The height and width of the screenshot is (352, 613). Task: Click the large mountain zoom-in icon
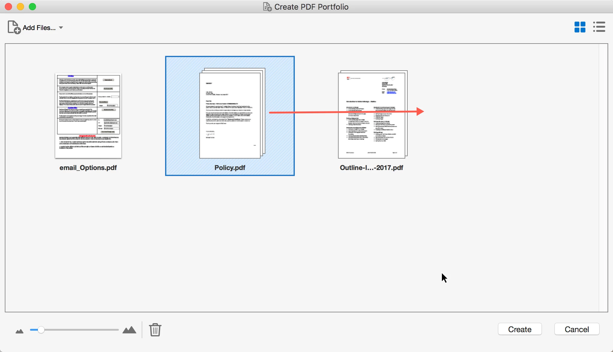tap(129, 330)
